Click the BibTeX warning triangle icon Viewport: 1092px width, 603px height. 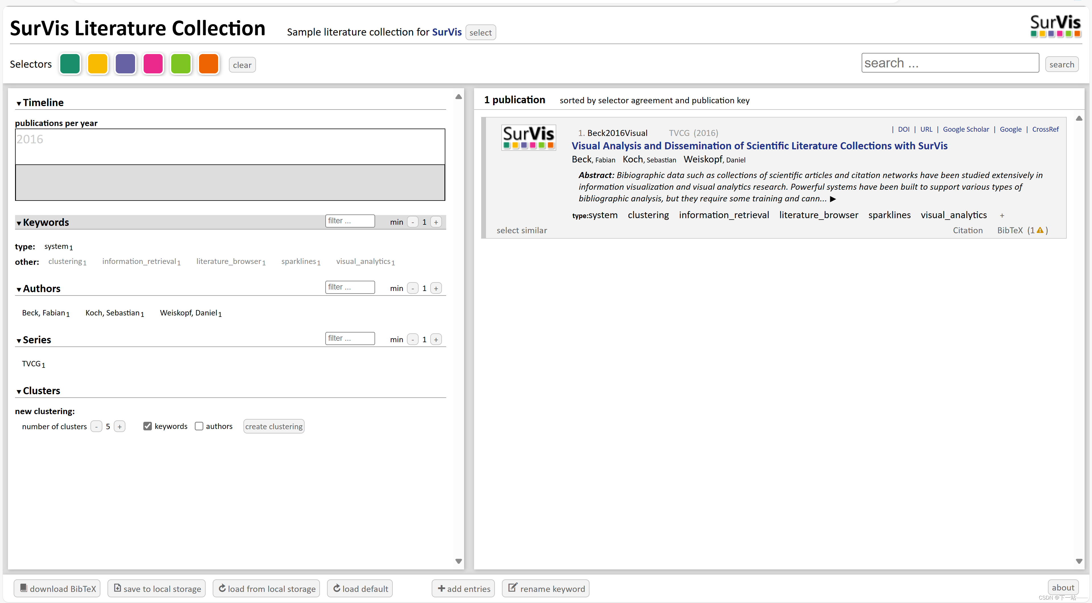(1040, 230)
